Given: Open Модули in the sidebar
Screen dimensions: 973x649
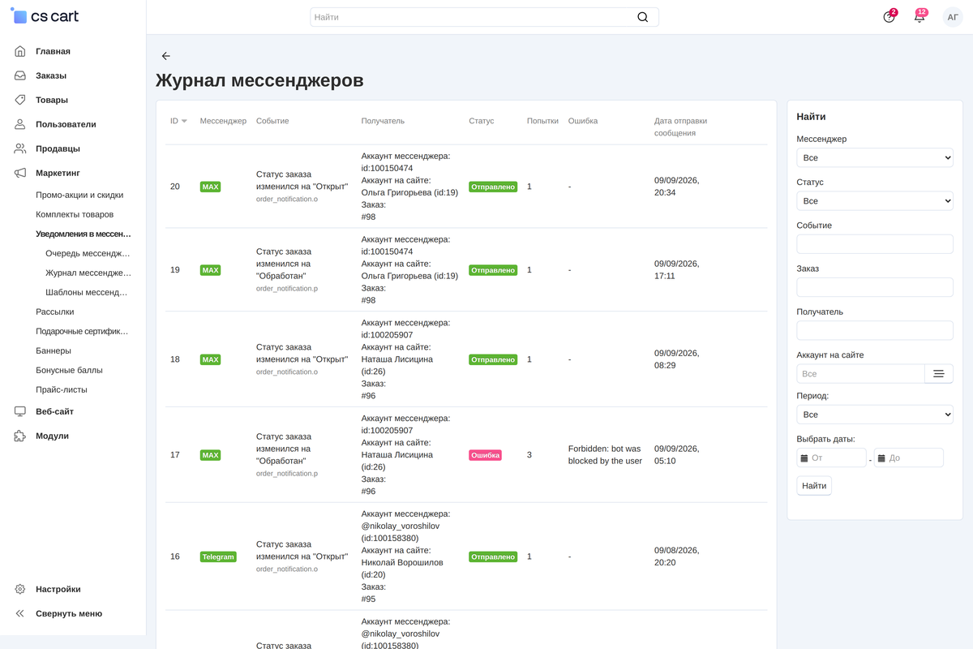Looking at the screenshot, I should pyautogui.click(x=52, y=436).
